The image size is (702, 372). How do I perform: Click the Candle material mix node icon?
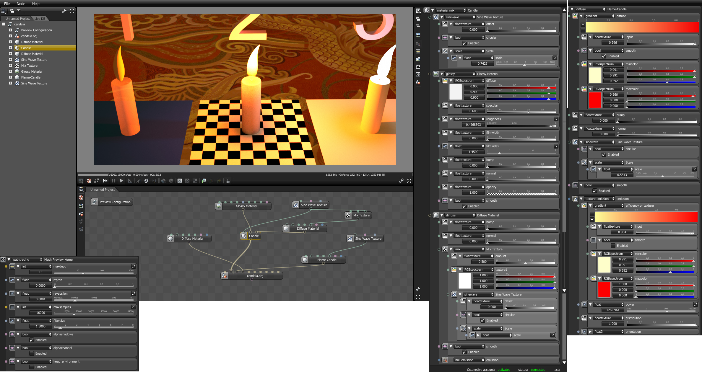(244, 236)
